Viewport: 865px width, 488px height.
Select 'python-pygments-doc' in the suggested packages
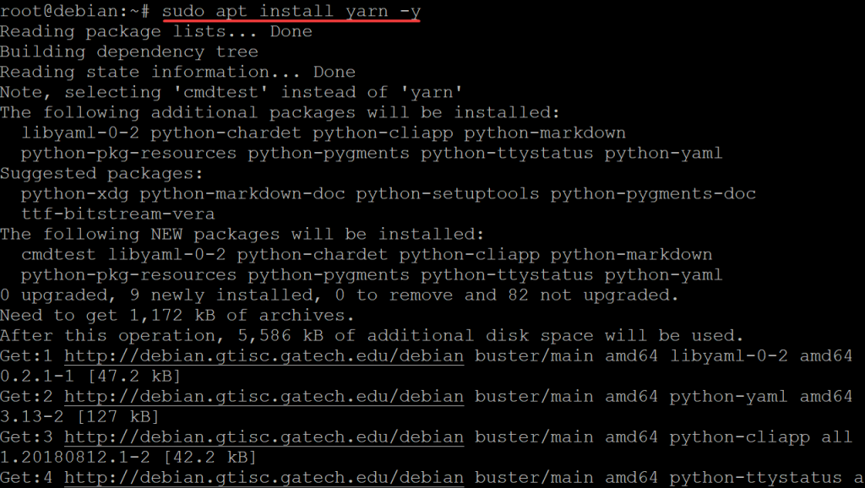[x=653, y=193]
